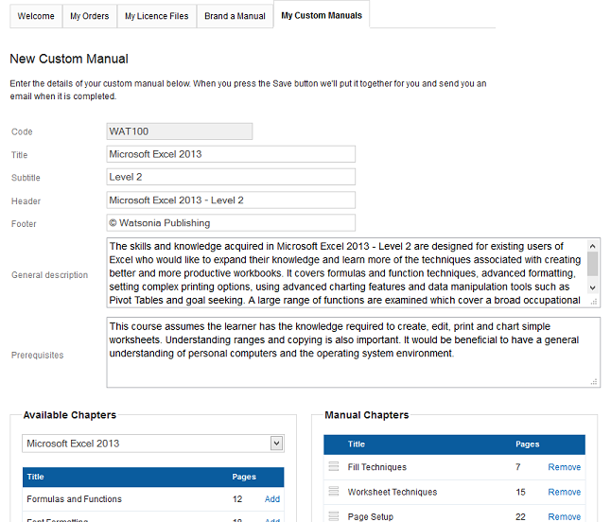The width and height of the screenshot is (611, 522).
Task: Click Manual Chapters Pages column header
Action: 527,444
